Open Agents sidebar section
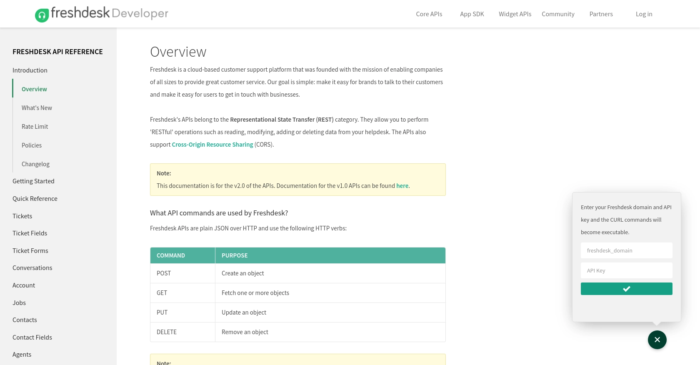Screen dimensions: 700x365 [x=22, y=355]
